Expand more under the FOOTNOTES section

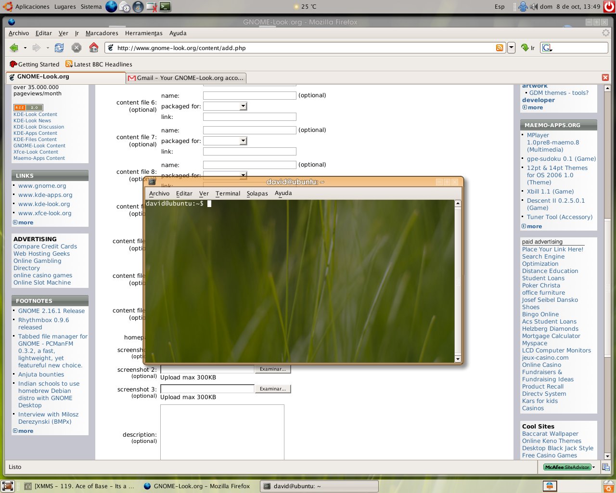(23, 431)
